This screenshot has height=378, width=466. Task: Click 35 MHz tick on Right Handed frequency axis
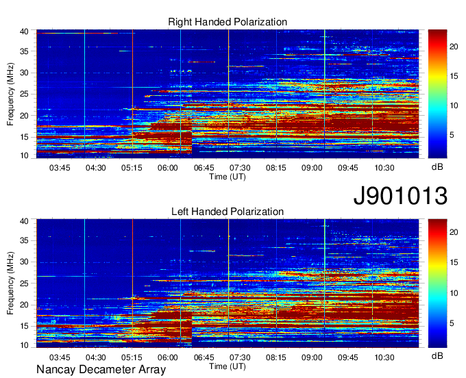(x=24, y=51)
